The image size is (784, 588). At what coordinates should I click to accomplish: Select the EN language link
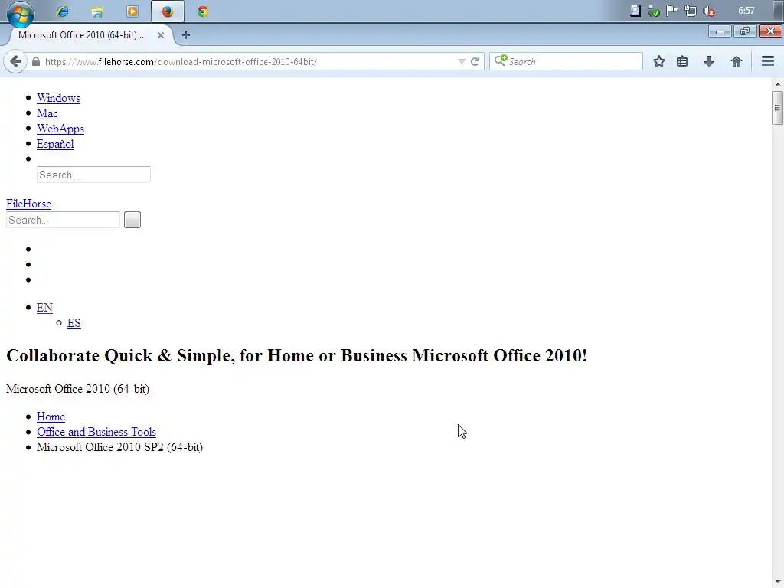coord(44,308)
